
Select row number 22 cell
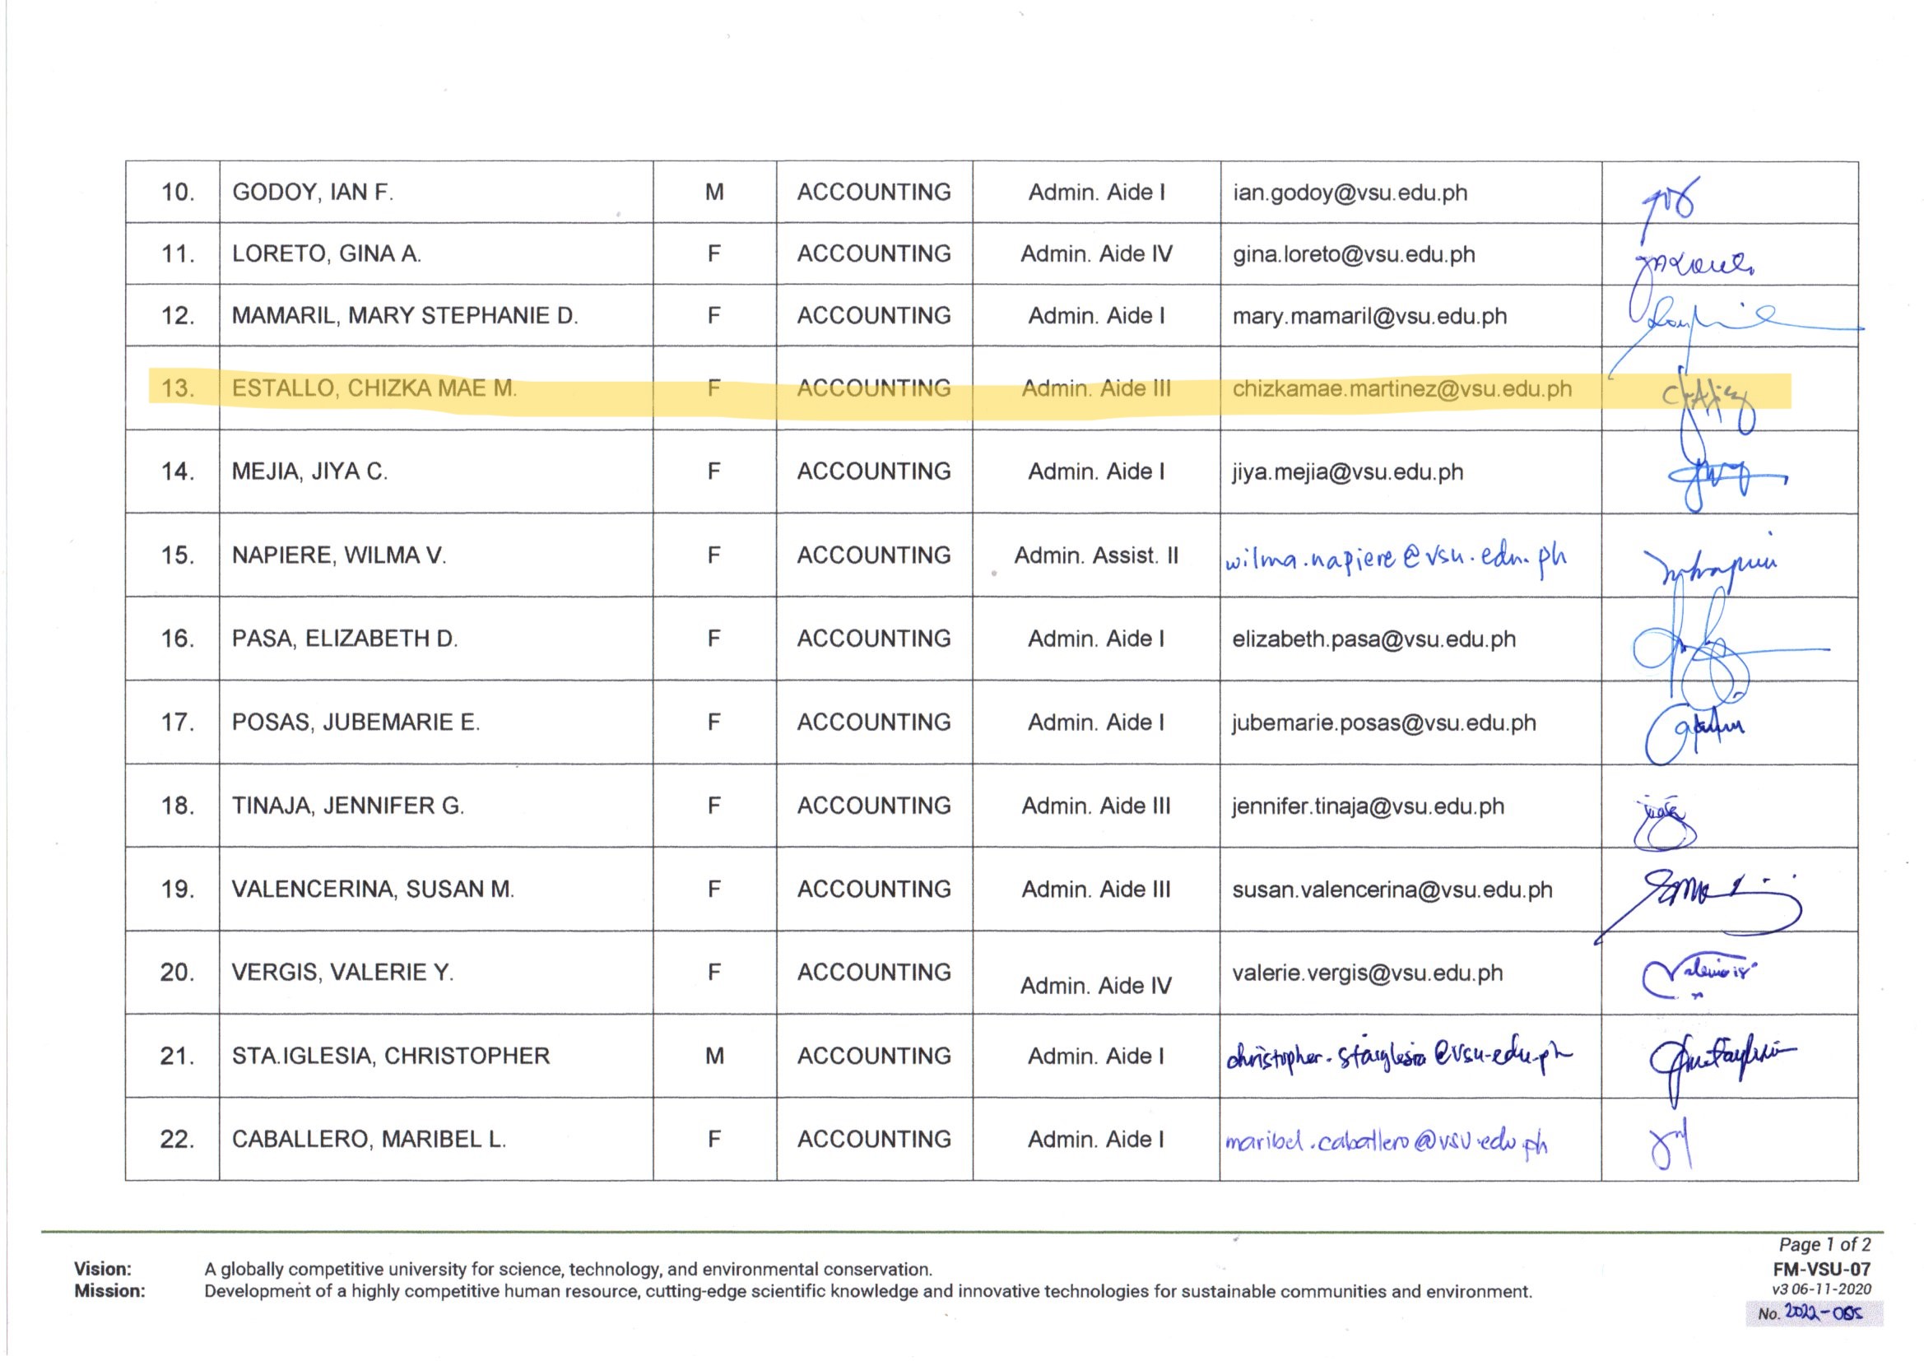176,1140
